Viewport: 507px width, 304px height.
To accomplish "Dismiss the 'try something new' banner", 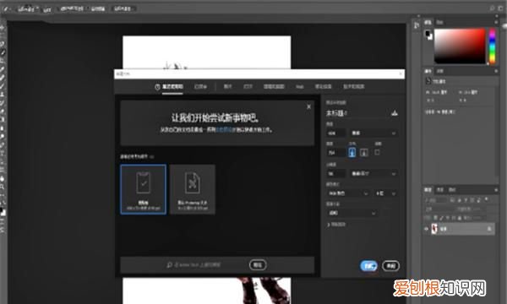I will [x=308, y=106].
